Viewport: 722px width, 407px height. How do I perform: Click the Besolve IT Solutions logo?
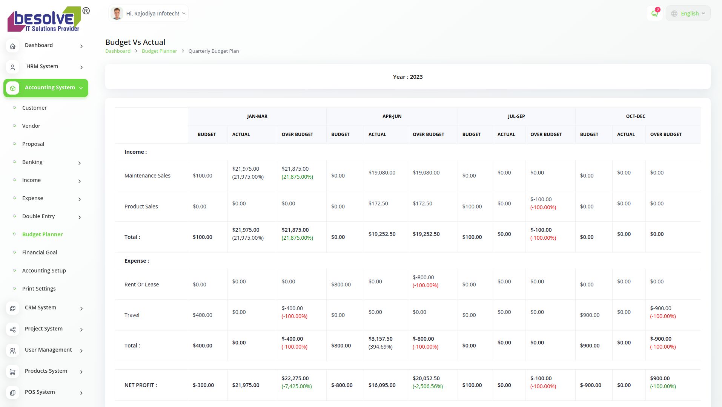(x=48, y=19)
